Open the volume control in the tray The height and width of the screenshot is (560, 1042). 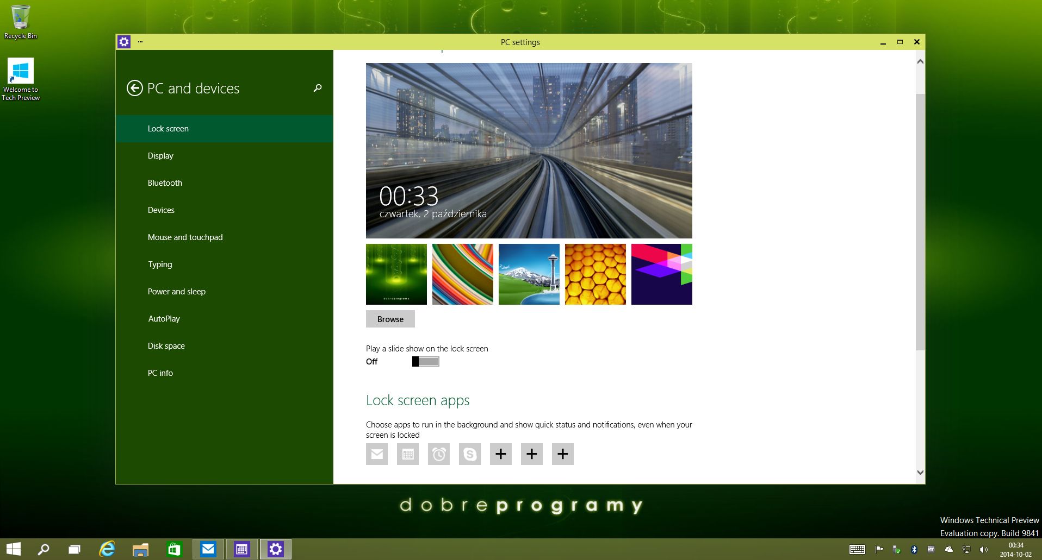(984, 550)
